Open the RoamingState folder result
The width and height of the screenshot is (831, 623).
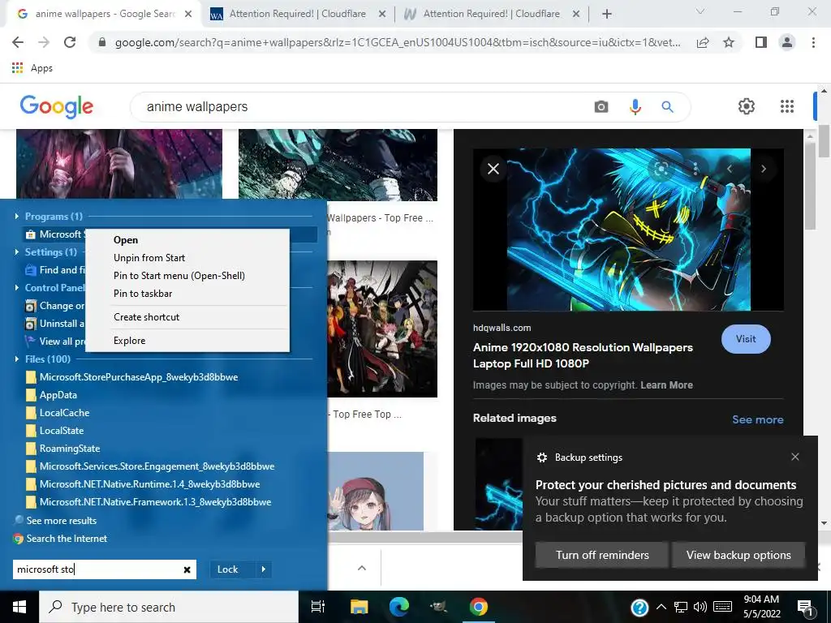[70, 449]
